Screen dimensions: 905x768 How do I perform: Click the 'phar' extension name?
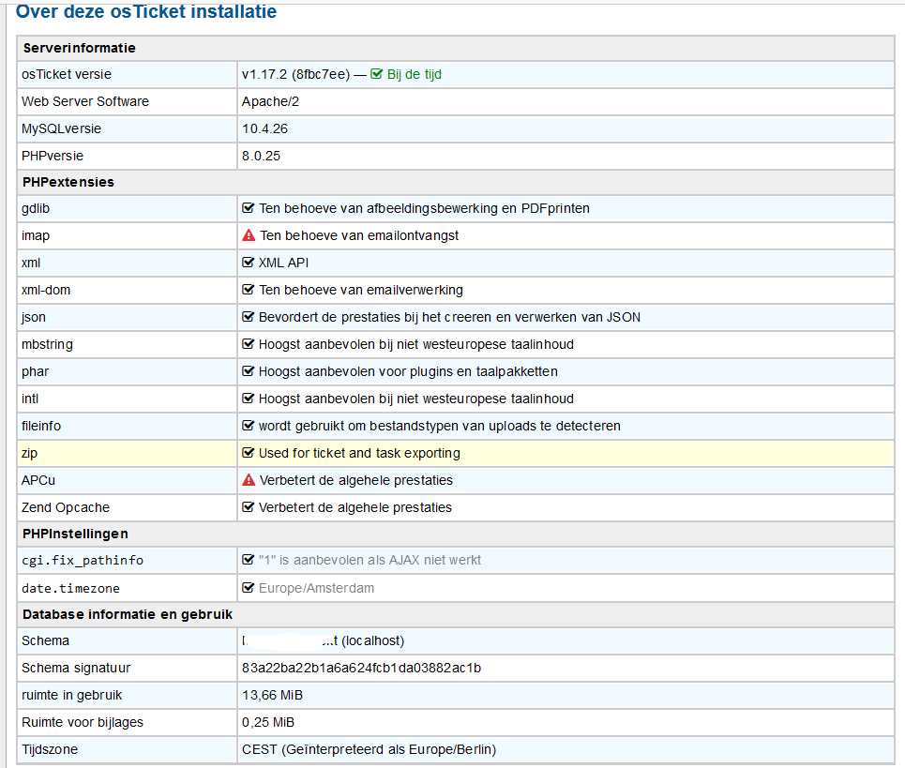pyautogui.click(x=36, y=371)
